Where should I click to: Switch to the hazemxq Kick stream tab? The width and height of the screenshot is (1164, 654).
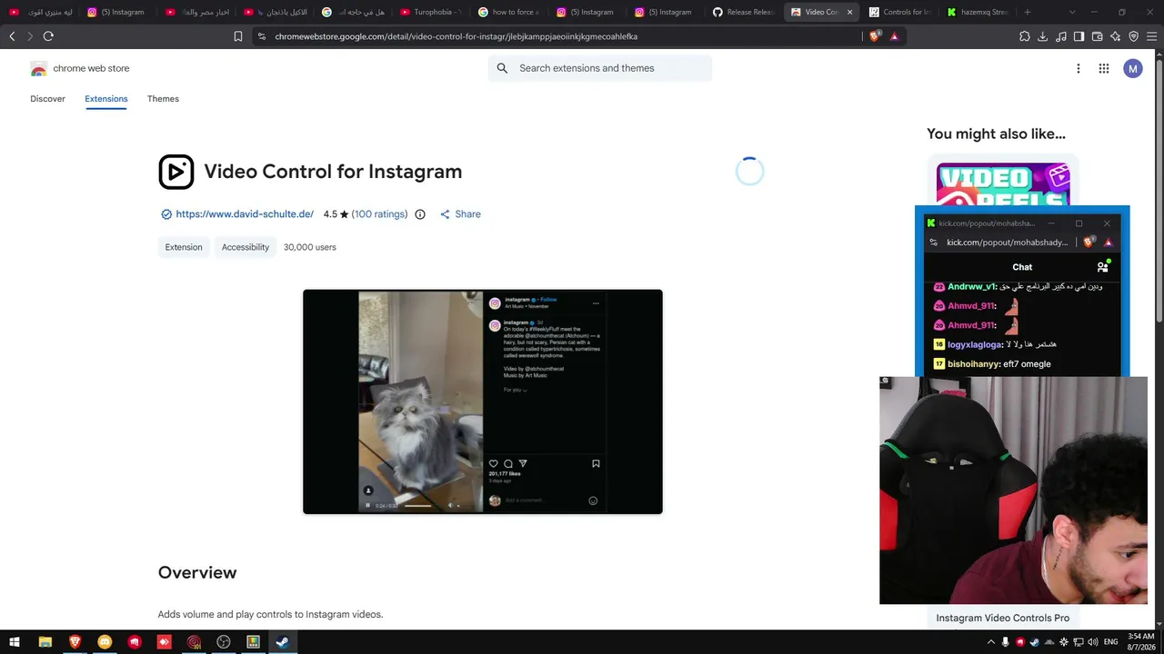pyautogui.click(x=978, y=12)
